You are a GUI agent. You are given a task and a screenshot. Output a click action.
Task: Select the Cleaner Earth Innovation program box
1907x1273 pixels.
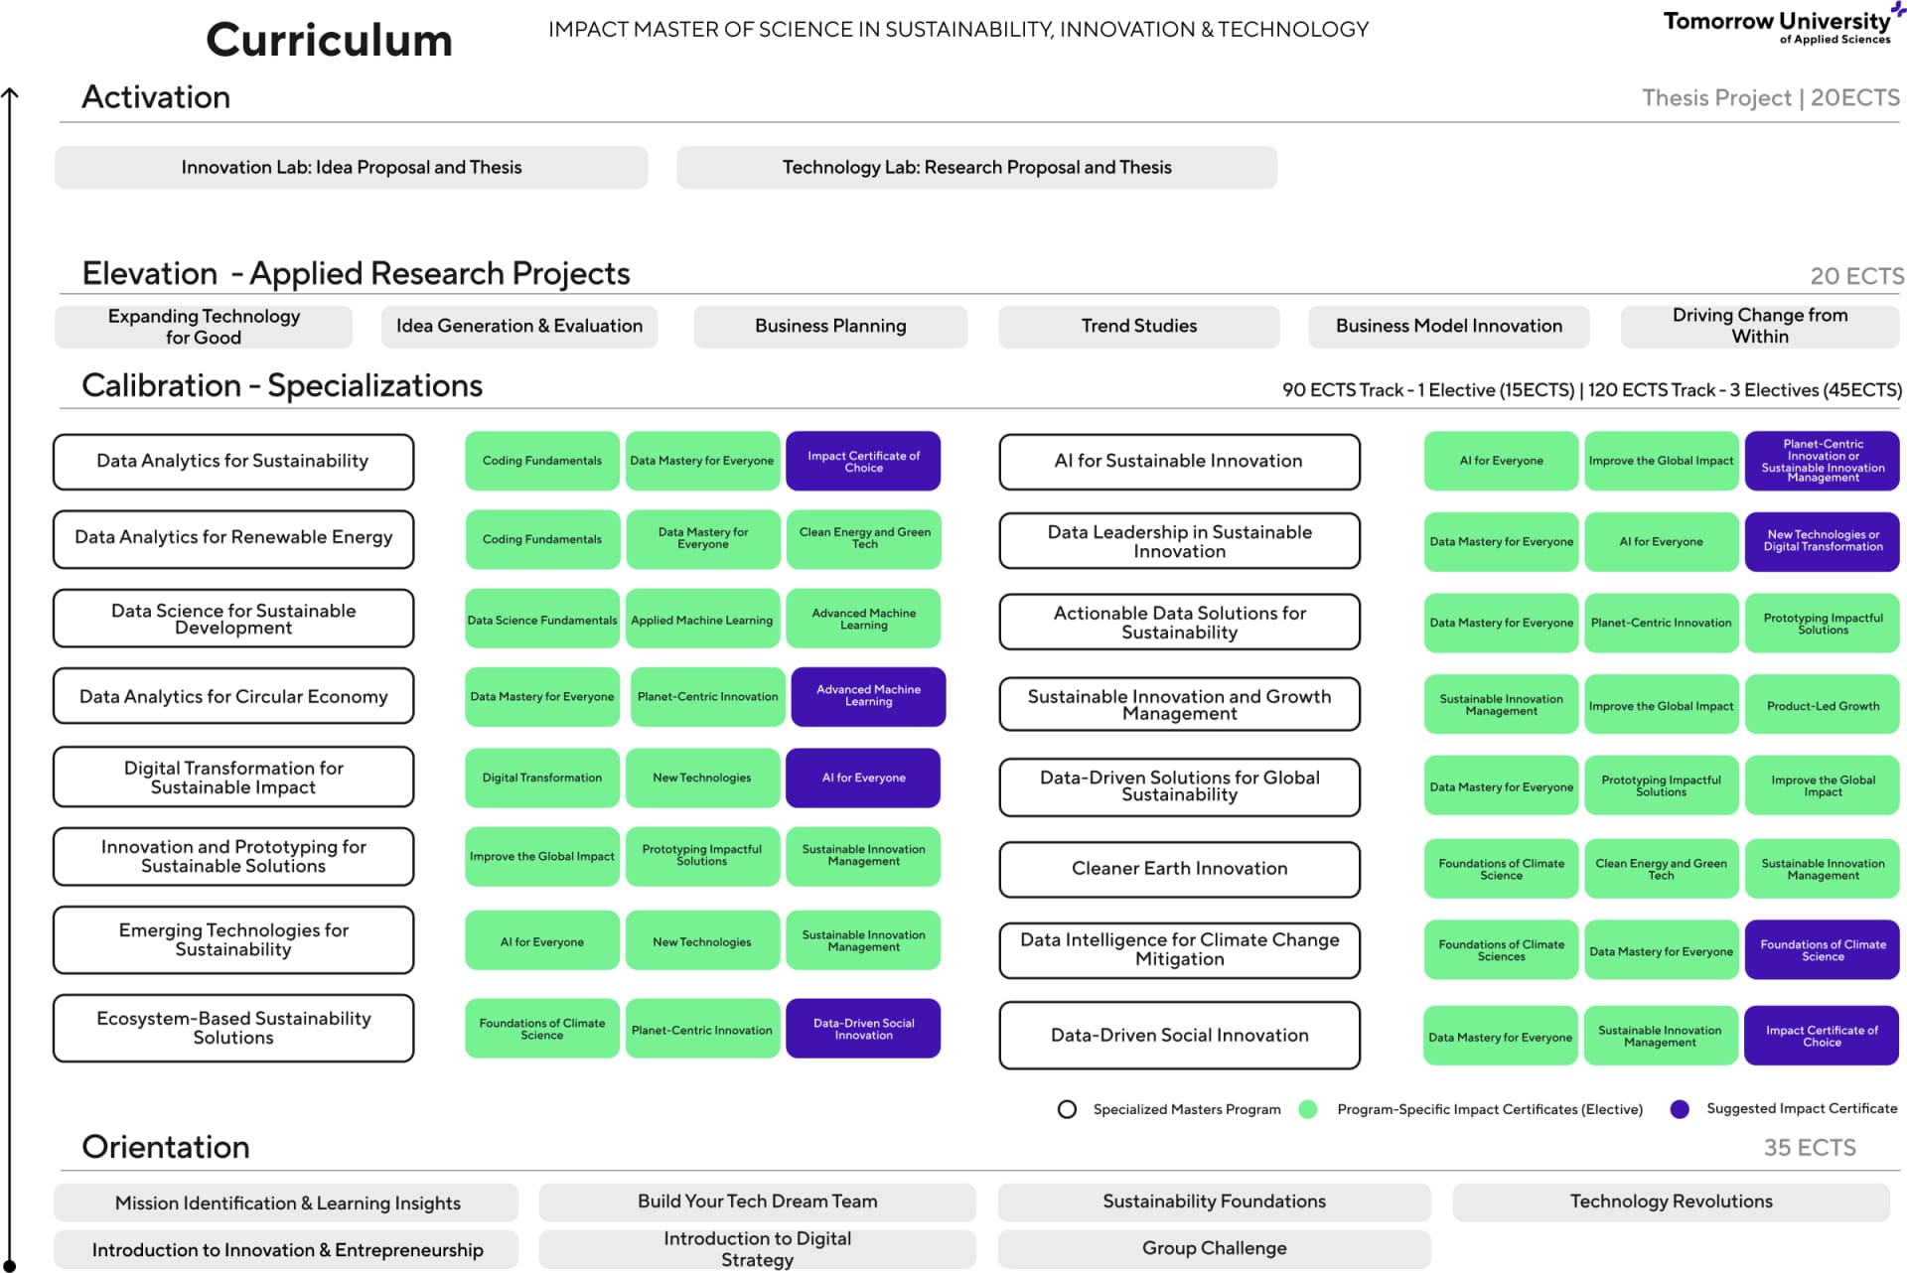click(1178, 869)
